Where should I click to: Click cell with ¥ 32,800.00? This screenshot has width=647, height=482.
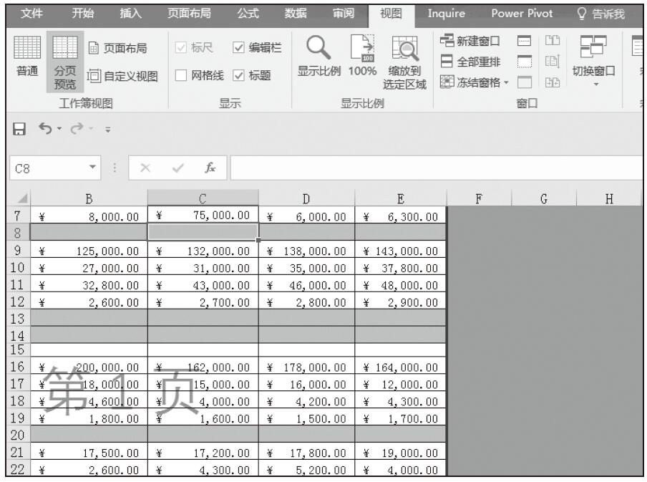coord(89,285)
